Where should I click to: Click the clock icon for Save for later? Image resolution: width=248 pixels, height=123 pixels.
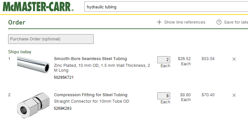pos(219,22)
